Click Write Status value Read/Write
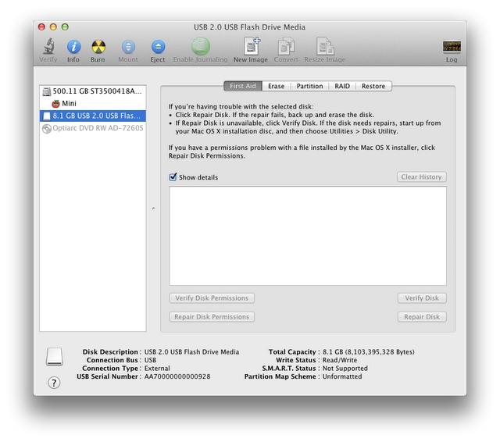 click(340, 360)
